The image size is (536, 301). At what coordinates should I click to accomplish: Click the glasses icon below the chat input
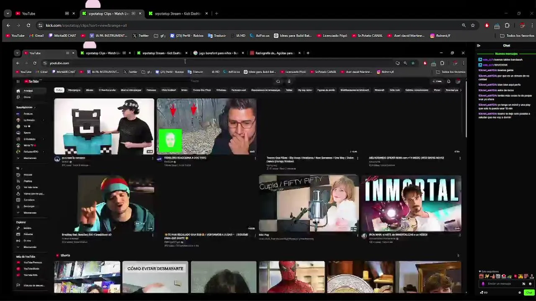point(486,293)
